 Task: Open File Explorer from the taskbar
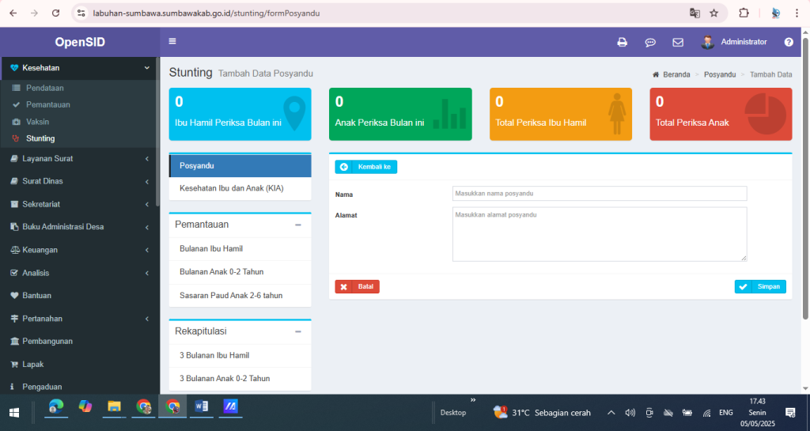(114, 406)
